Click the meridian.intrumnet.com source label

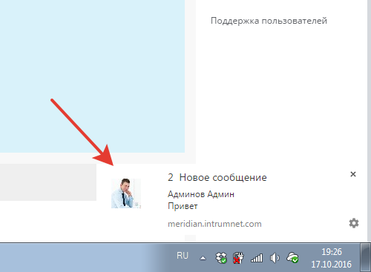point(214,224)
